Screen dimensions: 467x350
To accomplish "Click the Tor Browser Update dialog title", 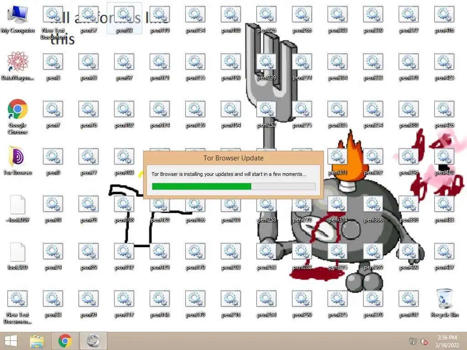I will click(x=233, y=158).
